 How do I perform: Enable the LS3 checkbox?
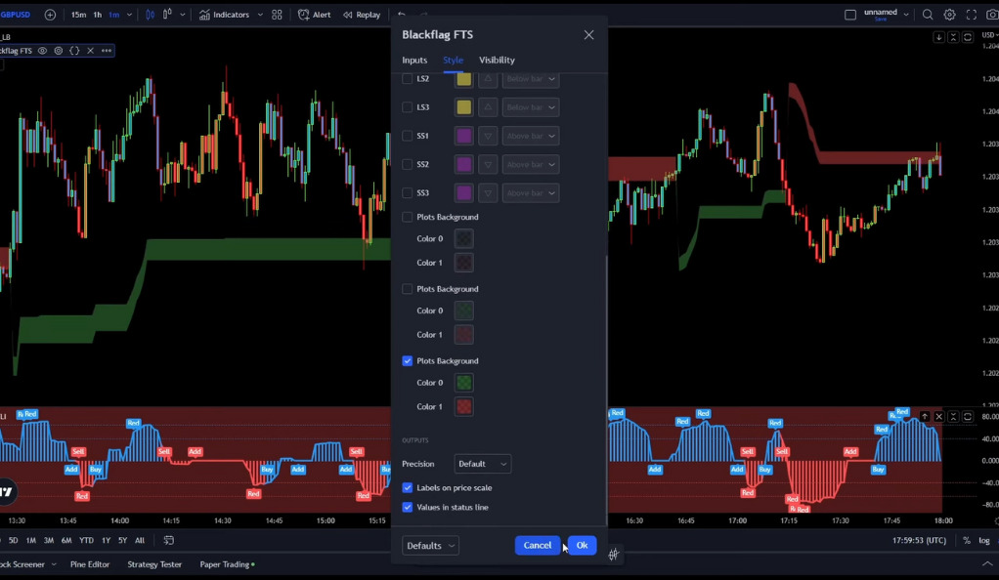pos(407,107)
